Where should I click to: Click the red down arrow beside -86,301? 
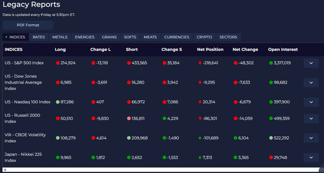[200, 118]
